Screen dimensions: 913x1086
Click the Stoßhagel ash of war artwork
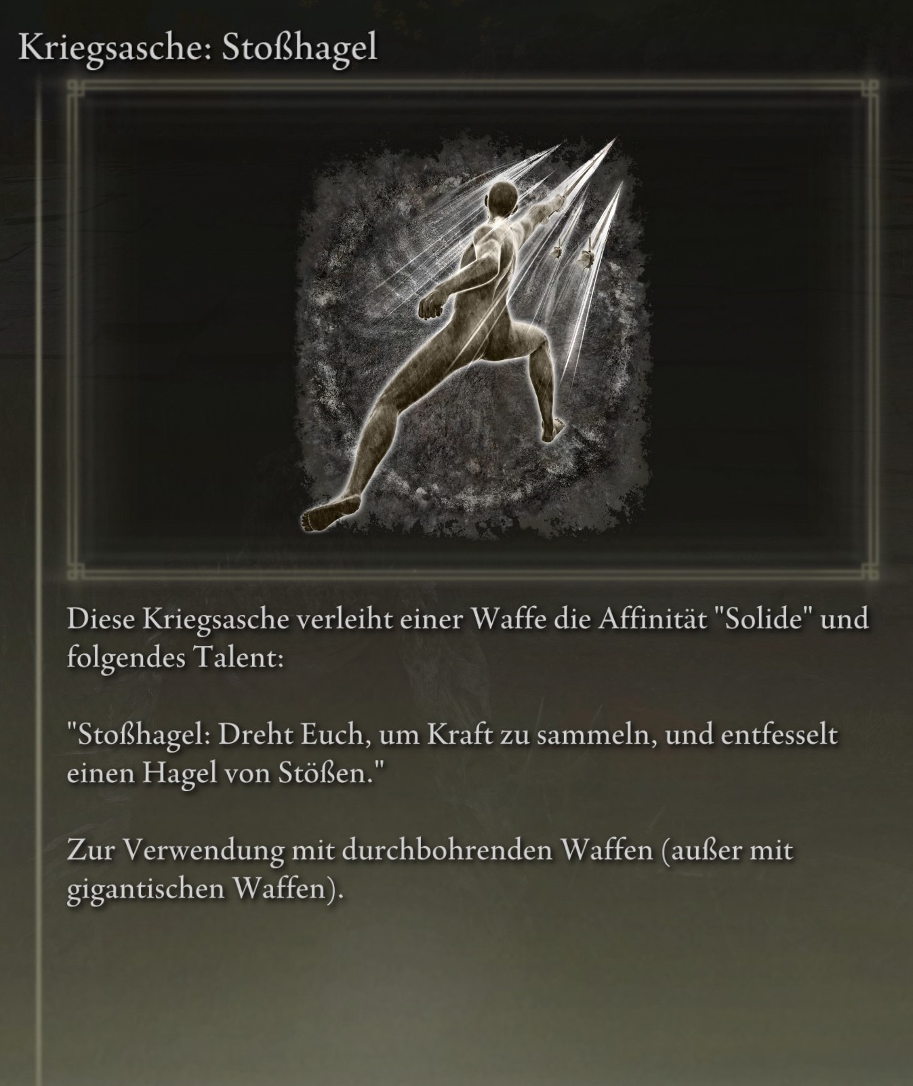[472, 339]
